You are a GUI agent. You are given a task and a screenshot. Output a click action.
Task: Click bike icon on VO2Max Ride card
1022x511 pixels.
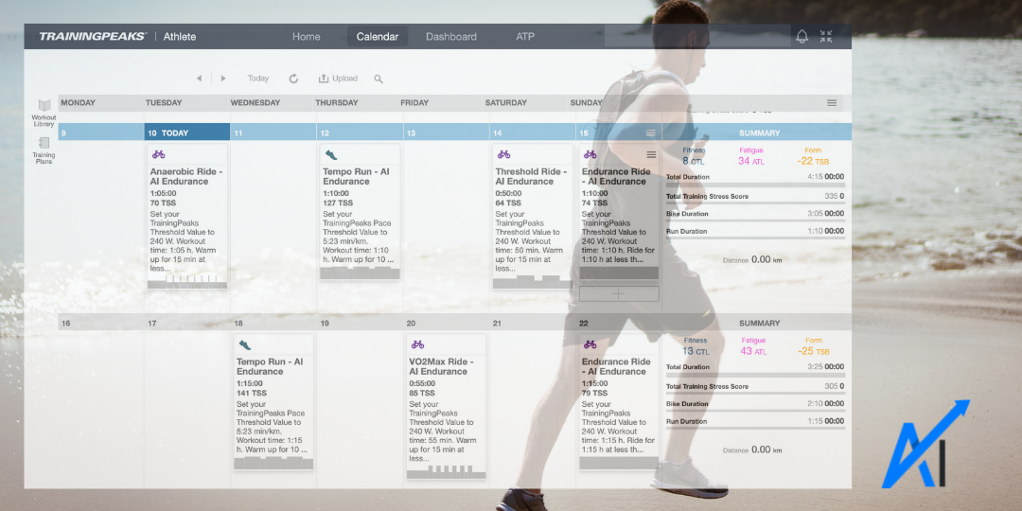(417, 344)
